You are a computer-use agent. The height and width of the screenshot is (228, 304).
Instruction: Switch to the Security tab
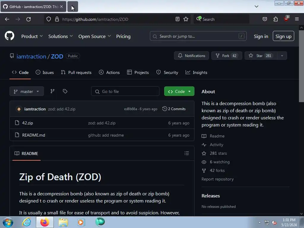pos(167,72)
